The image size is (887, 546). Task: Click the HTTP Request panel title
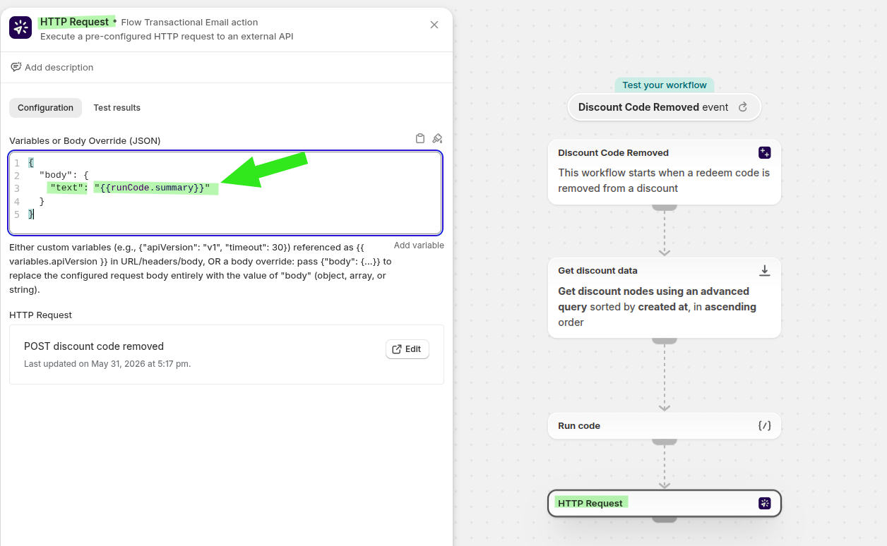[x=75, y=22]
